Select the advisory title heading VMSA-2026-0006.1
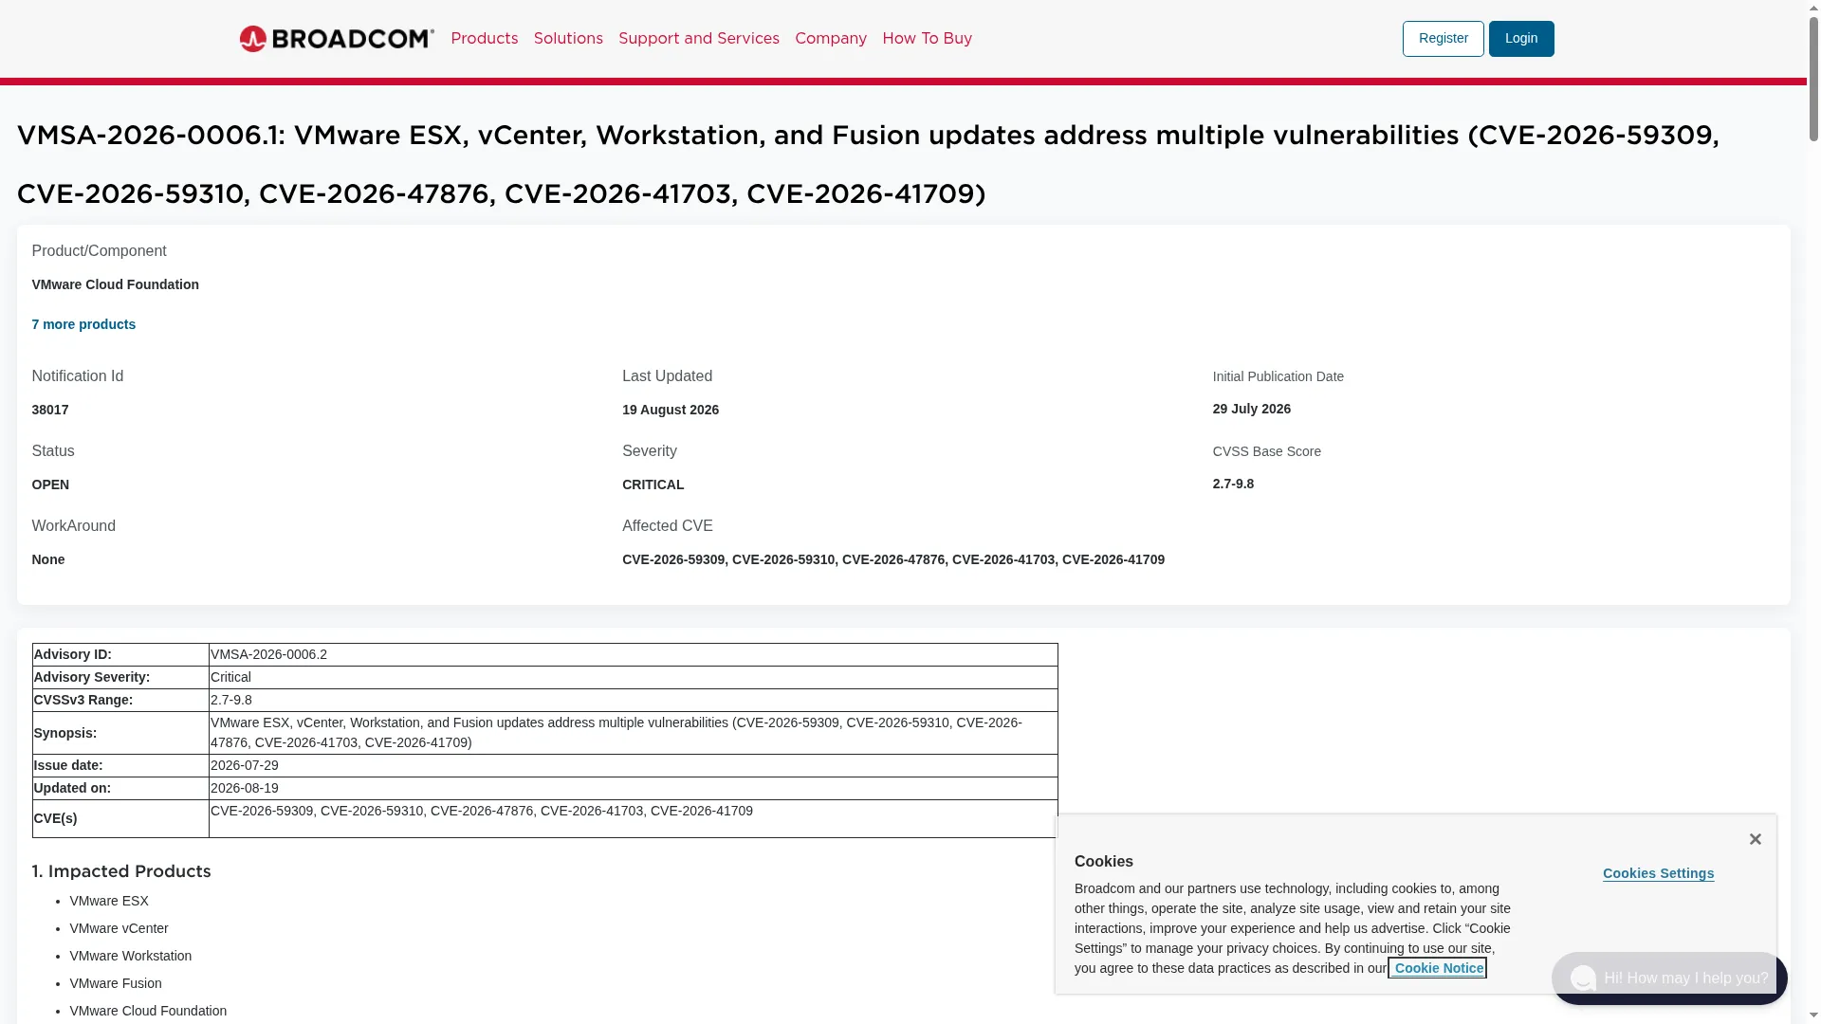This screenshot has width=1821, height=1024. coord(868,165)
